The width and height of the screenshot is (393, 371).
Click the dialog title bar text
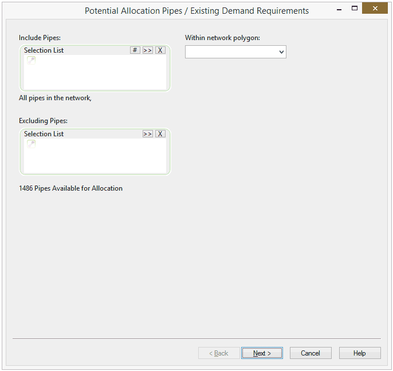(x=196, y=11)
